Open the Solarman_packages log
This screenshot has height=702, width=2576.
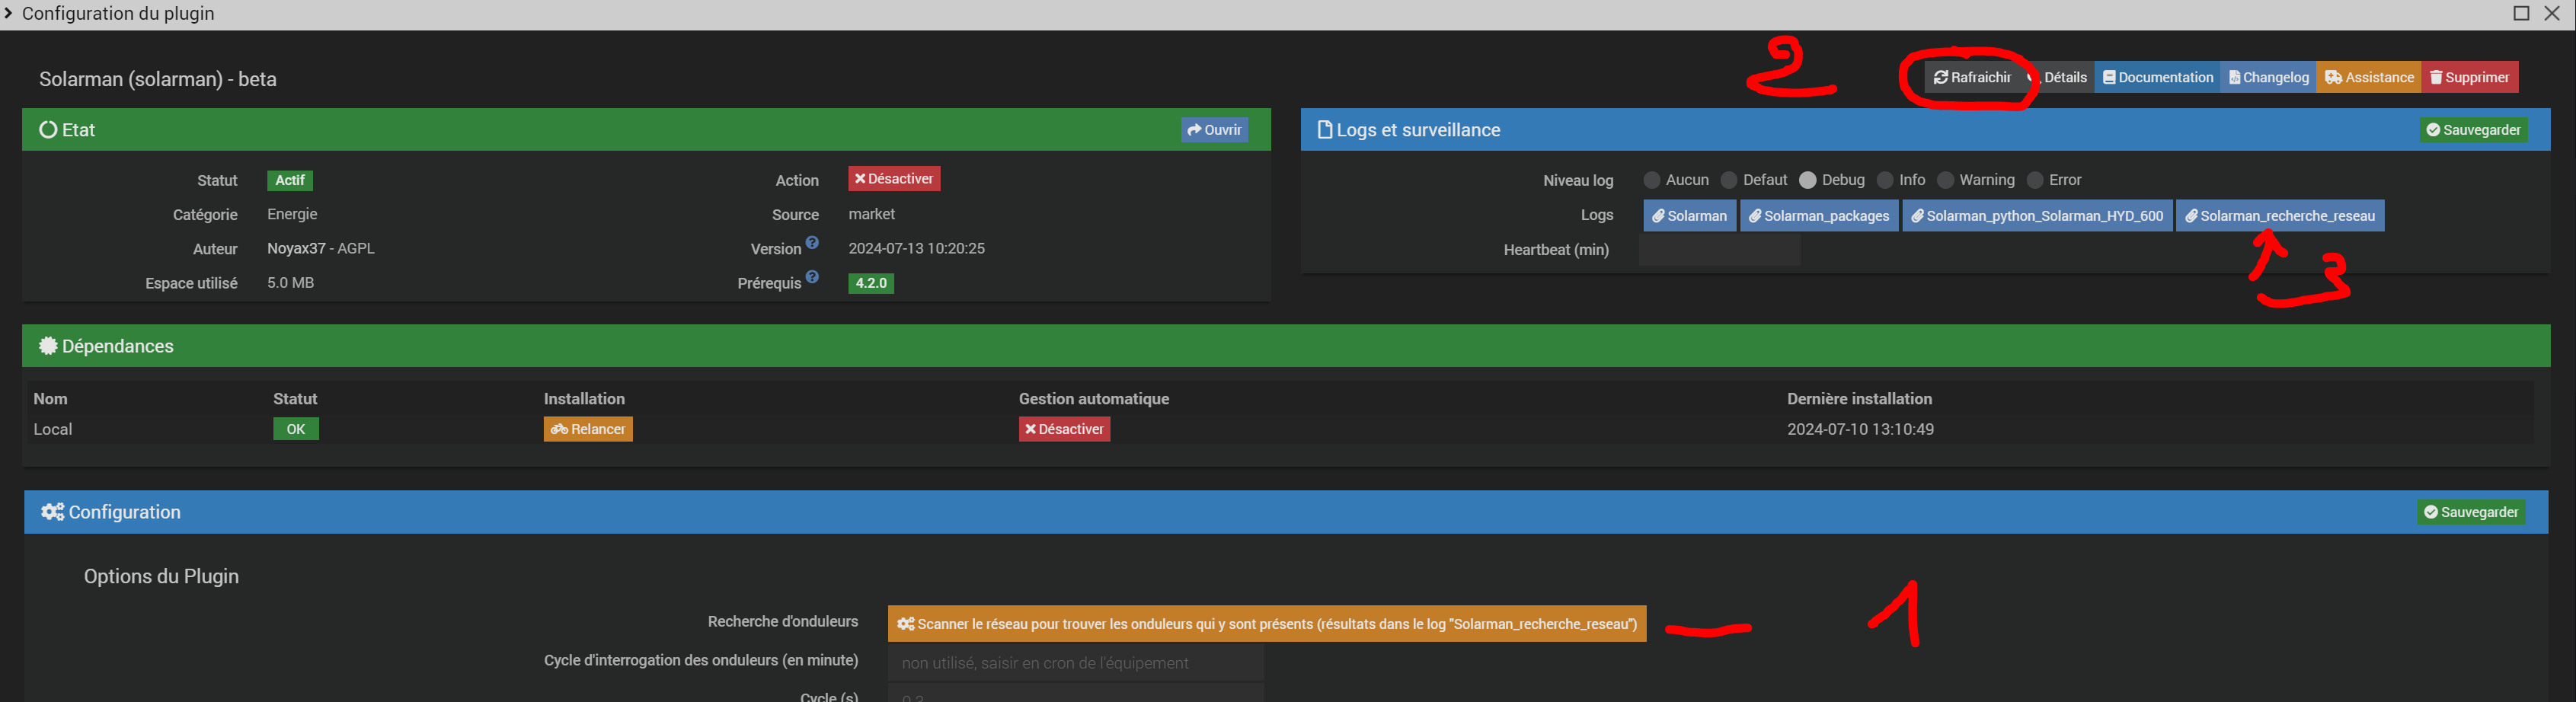[1819, 216]
